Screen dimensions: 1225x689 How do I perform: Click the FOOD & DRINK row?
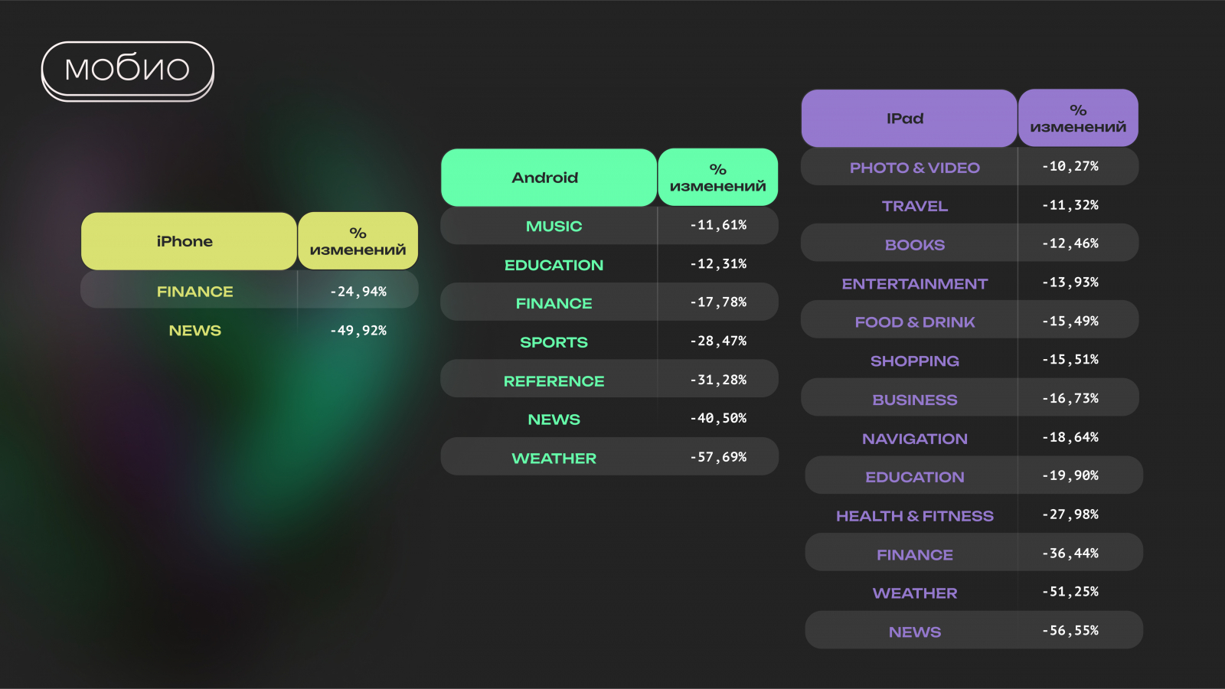coord(914,322)
